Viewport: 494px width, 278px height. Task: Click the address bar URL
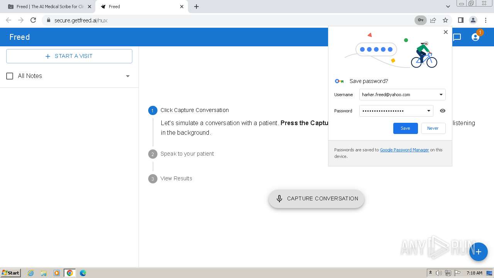click(81, 20)
